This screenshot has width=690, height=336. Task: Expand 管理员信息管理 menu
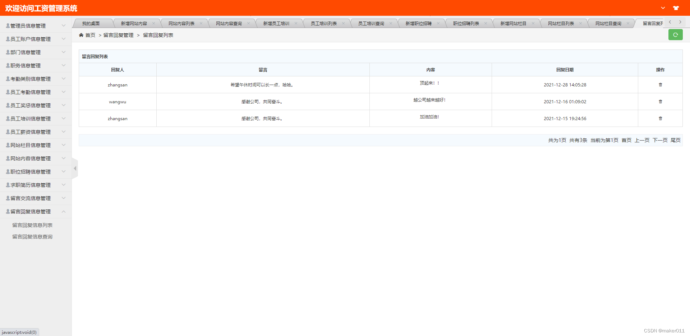click(36, 26)
